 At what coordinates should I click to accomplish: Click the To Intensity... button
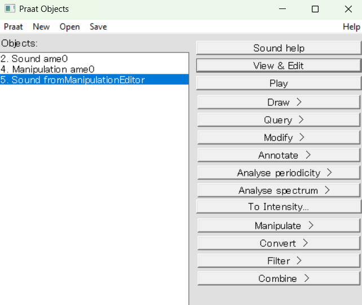(x=279, y=207)
